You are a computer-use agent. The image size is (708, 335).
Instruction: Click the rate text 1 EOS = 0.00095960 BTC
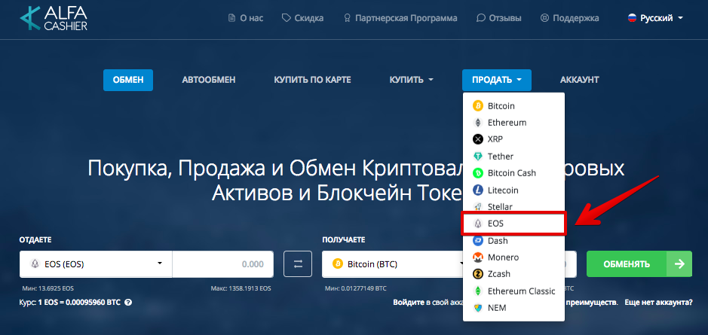pyautogui.click(x=79, y=303)
